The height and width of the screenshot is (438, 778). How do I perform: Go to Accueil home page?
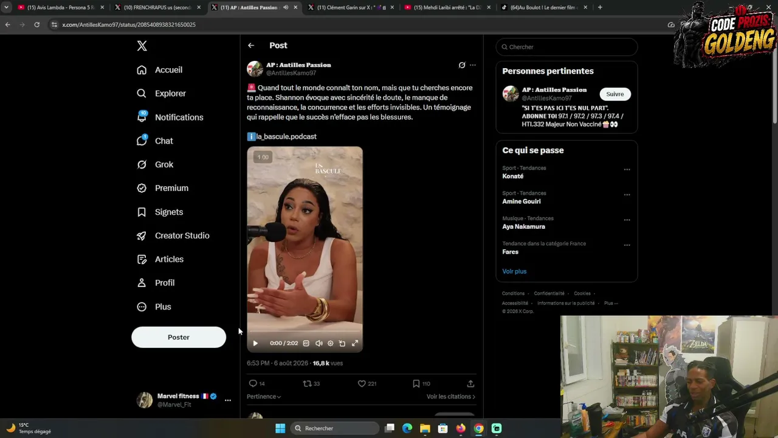[160, 70]
